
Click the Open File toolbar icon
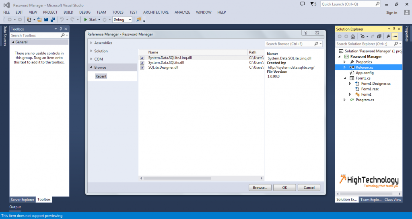39,20
